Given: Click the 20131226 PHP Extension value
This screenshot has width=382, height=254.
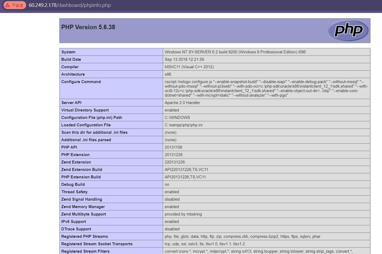Looking at the screenshot, I should (x=173, y=155).
